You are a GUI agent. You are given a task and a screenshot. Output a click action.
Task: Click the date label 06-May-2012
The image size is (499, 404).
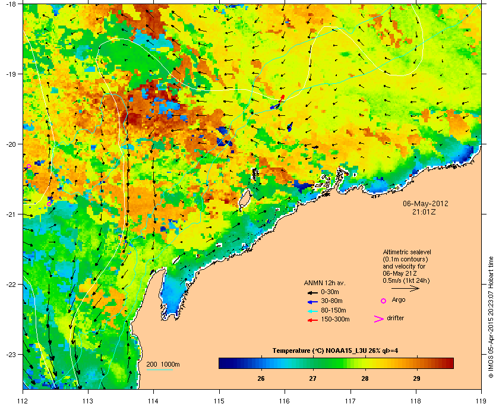425,203
